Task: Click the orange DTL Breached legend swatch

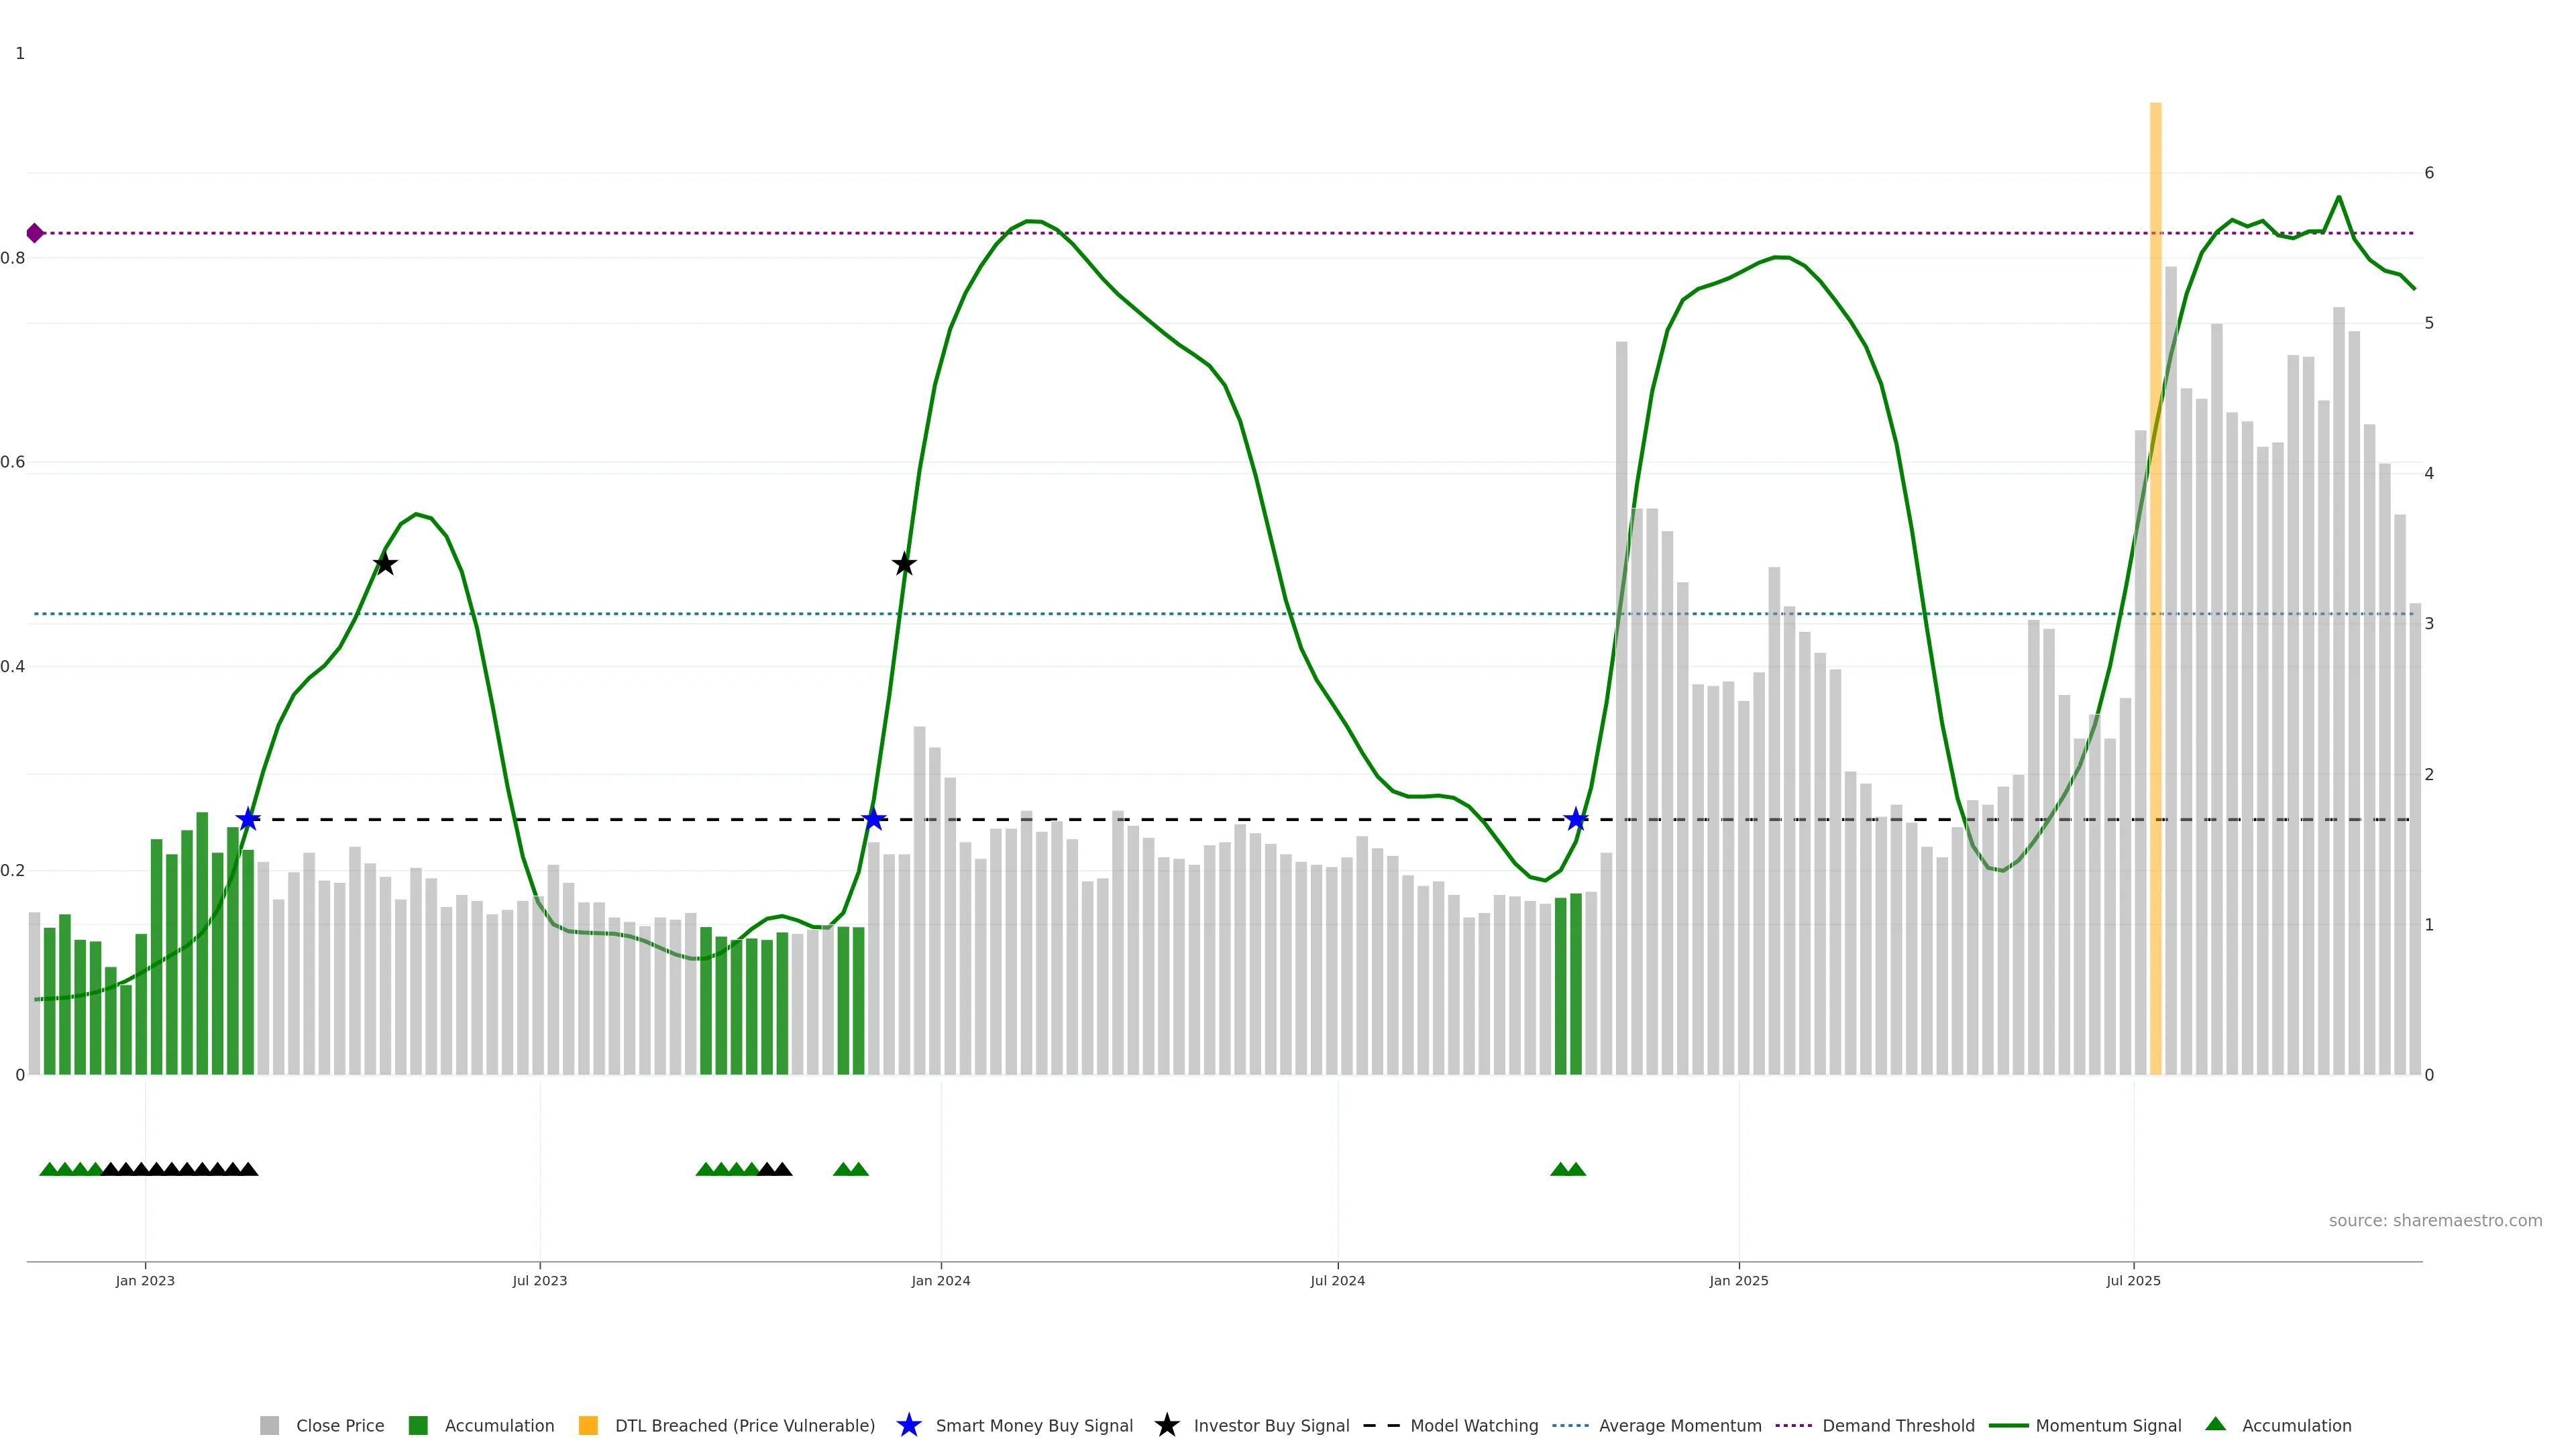Action: pyautogui.click(x=588, y=1425)
